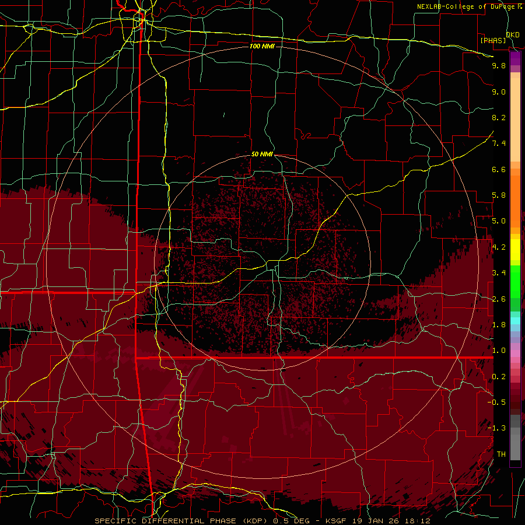
Task: Click the 1.8 scale label
Action: pyautogui.click(x=499, y=325)
